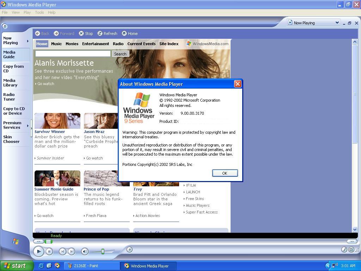361x271 pixels.
Task: Open the File menu
Action: (5, 12)
